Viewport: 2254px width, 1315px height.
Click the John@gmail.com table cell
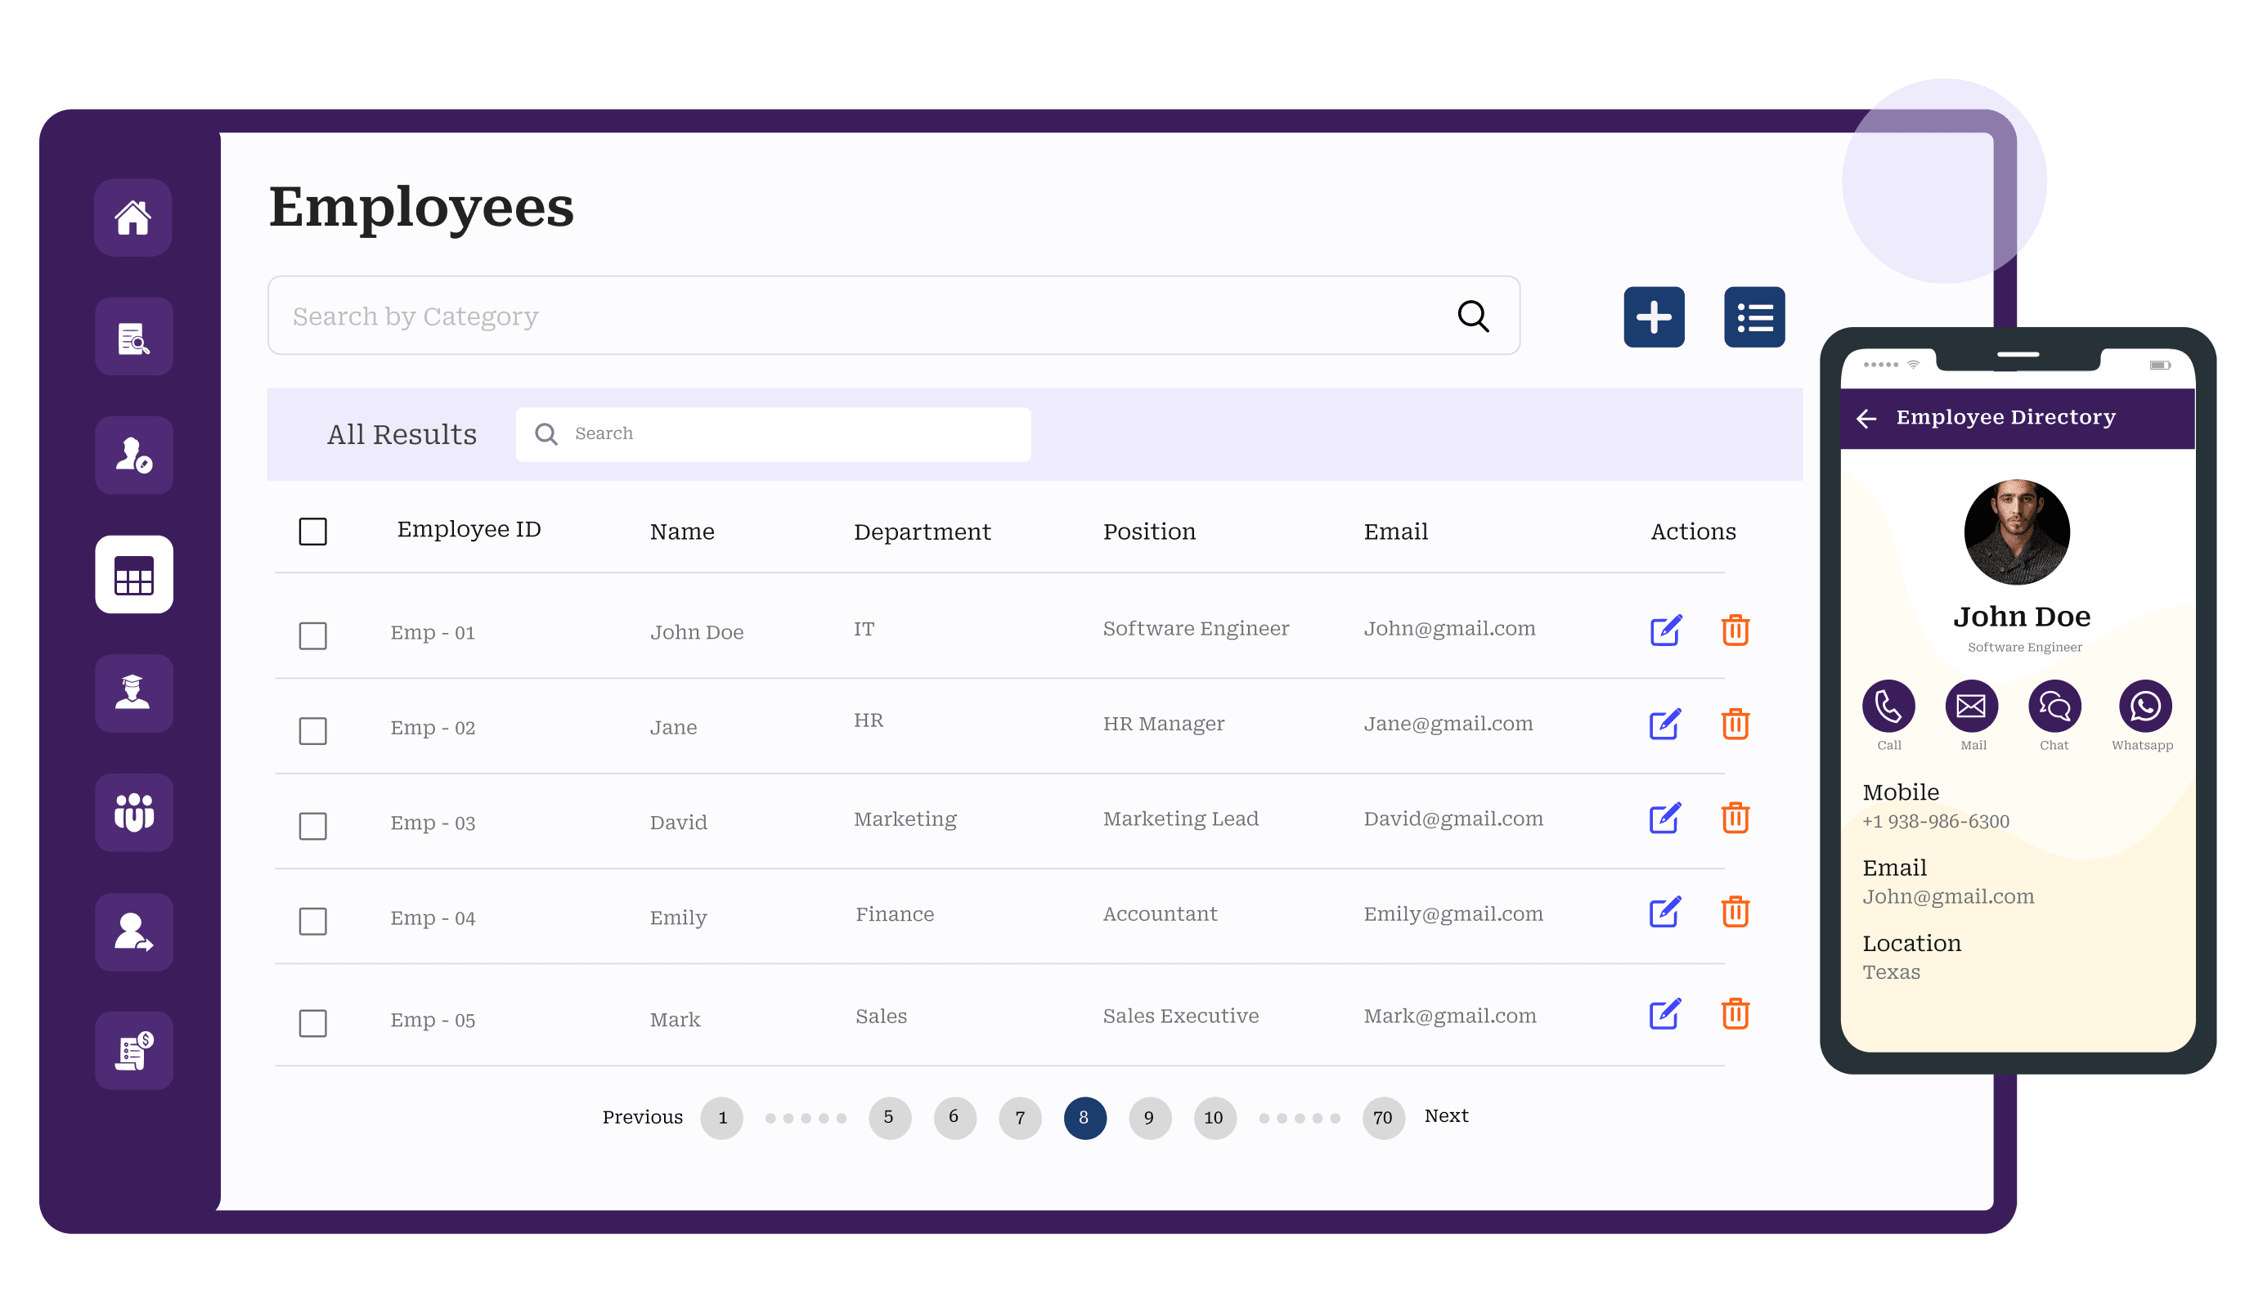click(1449, 629)
